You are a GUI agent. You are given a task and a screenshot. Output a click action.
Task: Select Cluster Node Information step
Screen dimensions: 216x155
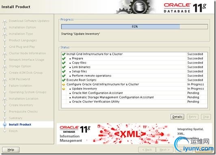click(x=28, y=53)
